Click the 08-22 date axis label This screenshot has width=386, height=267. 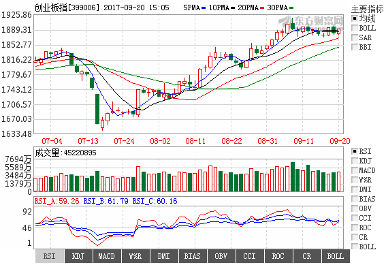(231, 141)
